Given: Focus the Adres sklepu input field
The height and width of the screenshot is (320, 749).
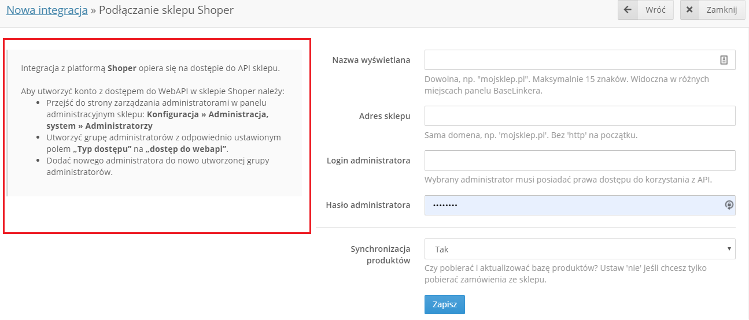Looking at the screenshot, I should (580, 116).
